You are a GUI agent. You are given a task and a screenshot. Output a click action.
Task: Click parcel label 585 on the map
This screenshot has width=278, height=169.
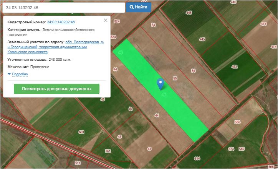click(x=242, y=149)
